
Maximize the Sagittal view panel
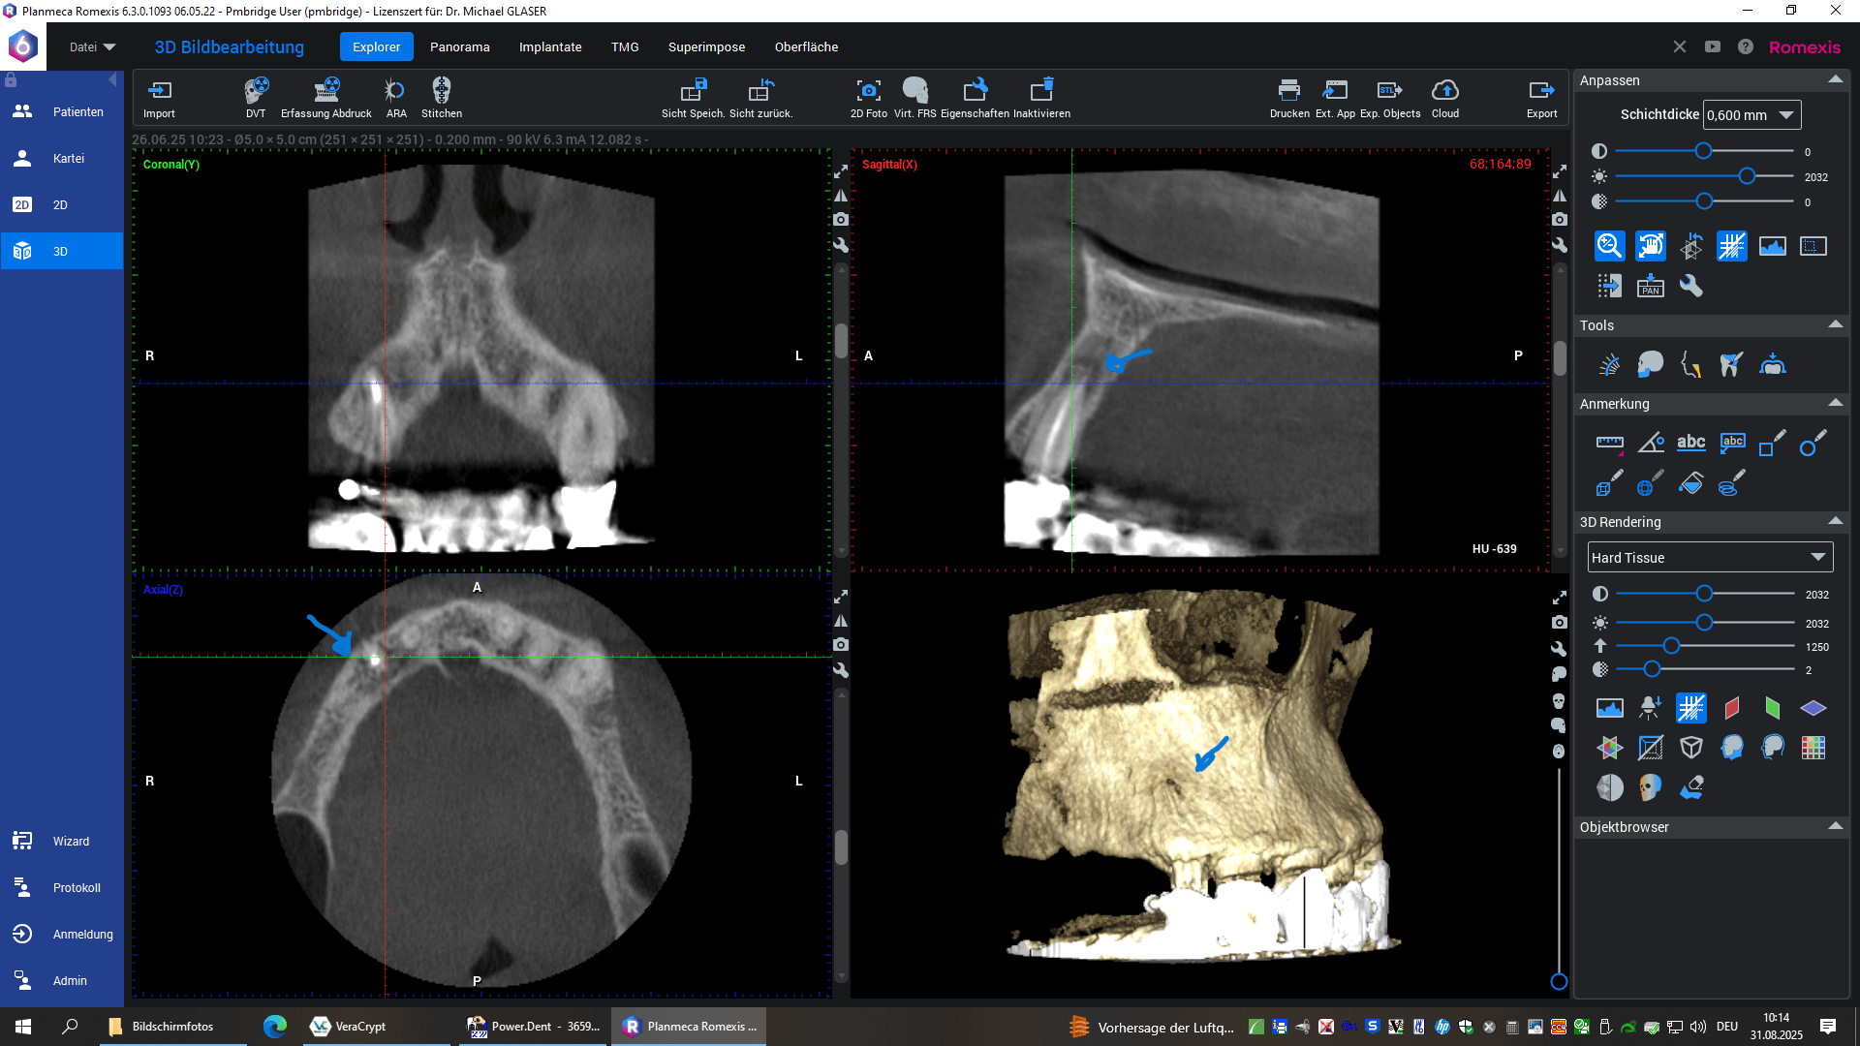pyautogui.click(x=1560, y=171)
